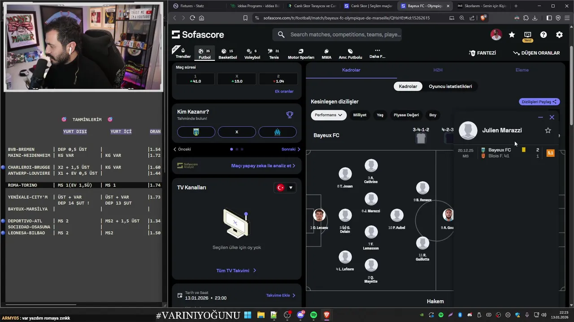Click the Sofascore logo
The height and width of the screenshot is (322, 574).
pos(198,34)
